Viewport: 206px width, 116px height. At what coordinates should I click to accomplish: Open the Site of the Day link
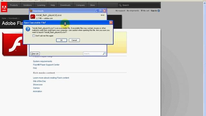click(39, 81)
